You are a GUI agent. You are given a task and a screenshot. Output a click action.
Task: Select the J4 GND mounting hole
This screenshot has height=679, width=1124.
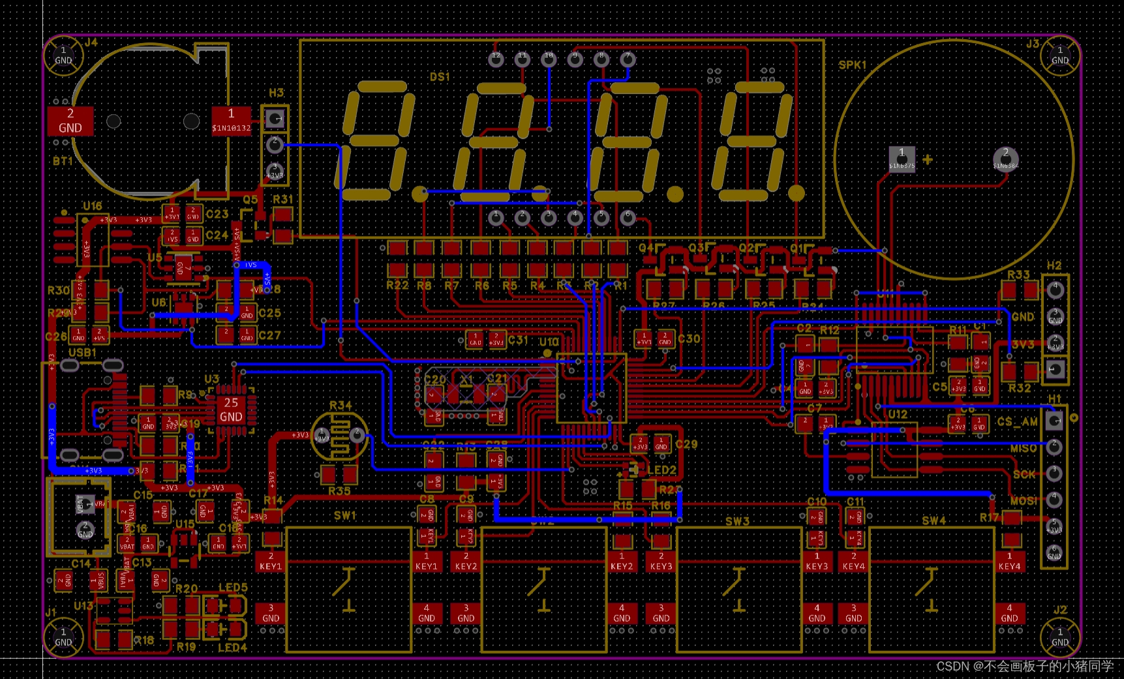[63, 55]
